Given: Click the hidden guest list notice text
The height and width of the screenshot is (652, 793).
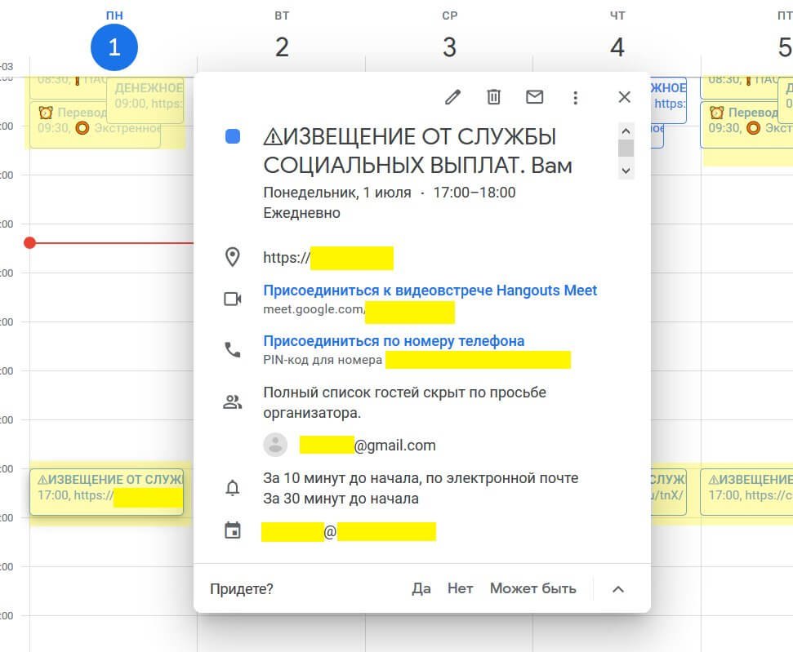Looking at the screenshot, I should [x=404, y=402].
